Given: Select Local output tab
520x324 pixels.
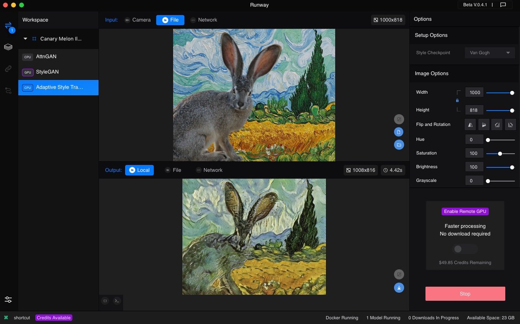Looking at the screenshot, I should click(139, 170).
